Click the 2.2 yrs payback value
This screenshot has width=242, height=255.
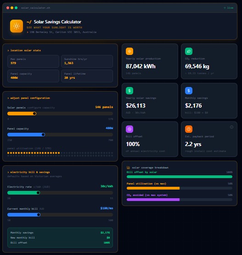pyautogui.click(x=193, y=144)
